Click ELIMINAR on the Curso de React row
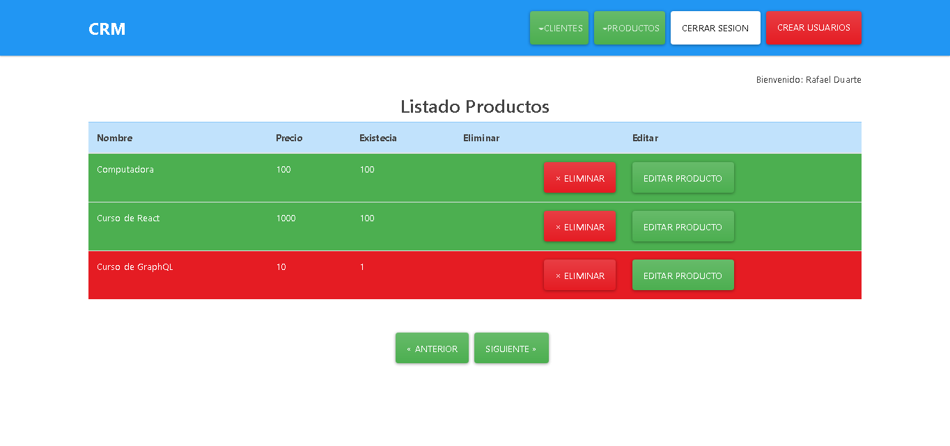Viewport: 950px width, 446px height. 579,226
